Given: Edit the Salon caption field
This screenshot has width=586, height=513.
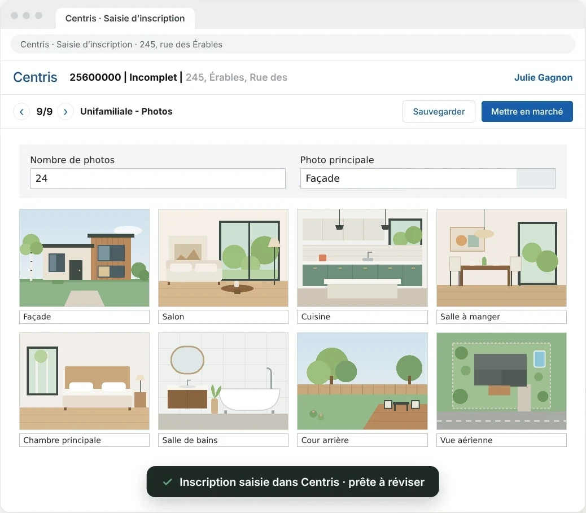Looking at the screenshot, I should 223,317.
